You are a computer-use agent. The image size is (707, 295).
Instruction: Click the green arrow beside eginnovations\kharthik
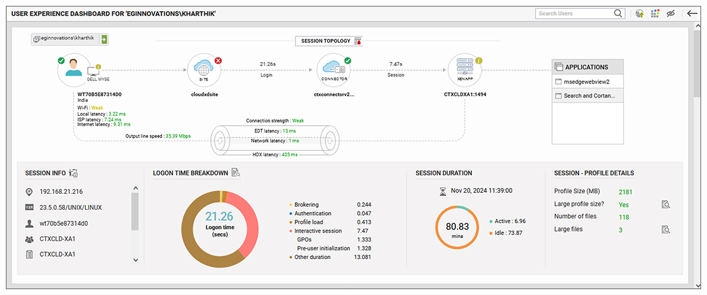coord(104,39)
